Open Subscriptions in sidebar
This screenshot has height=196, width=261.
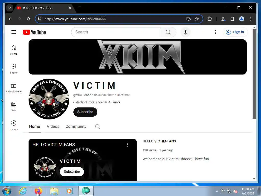pyautogui.click(x=14, y=88)
